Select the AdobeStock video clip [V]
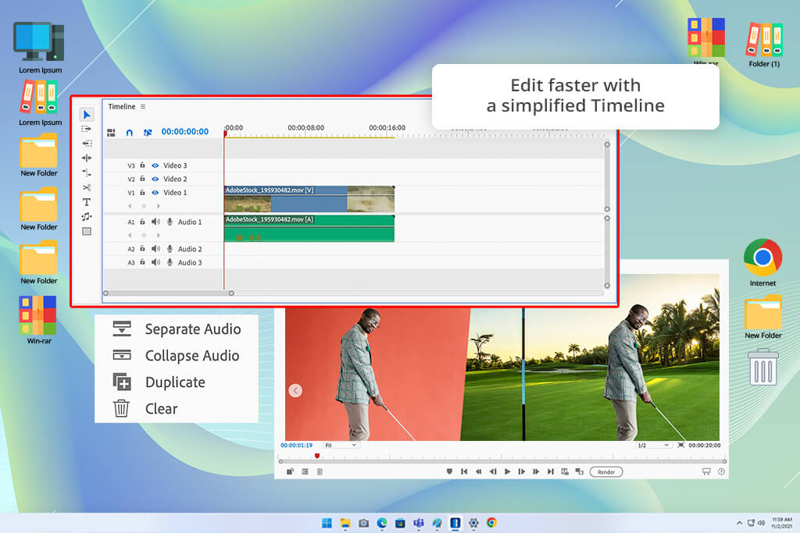The image size is (800, 533). pos(309,199)
